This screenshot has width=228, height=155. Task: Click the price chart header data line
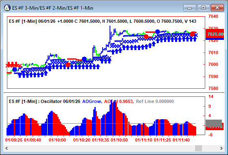coord(103,21)
